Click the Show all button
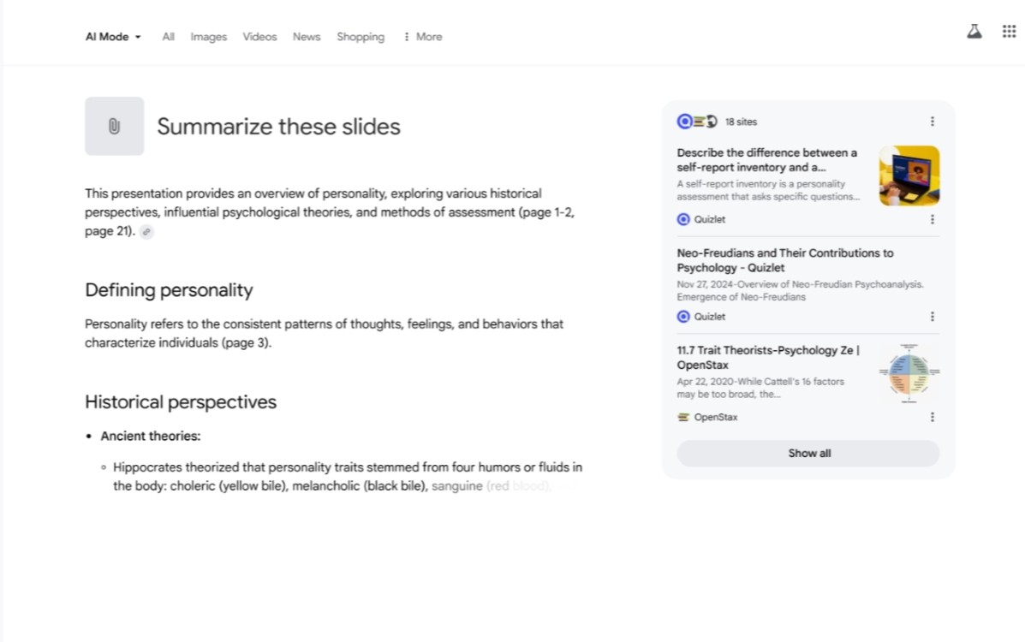The width and height of the screenshot is (1025, 642). 807,453
